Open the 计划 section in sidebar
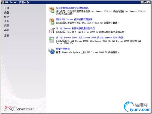The image size is (152, 114). click(7, 8)
